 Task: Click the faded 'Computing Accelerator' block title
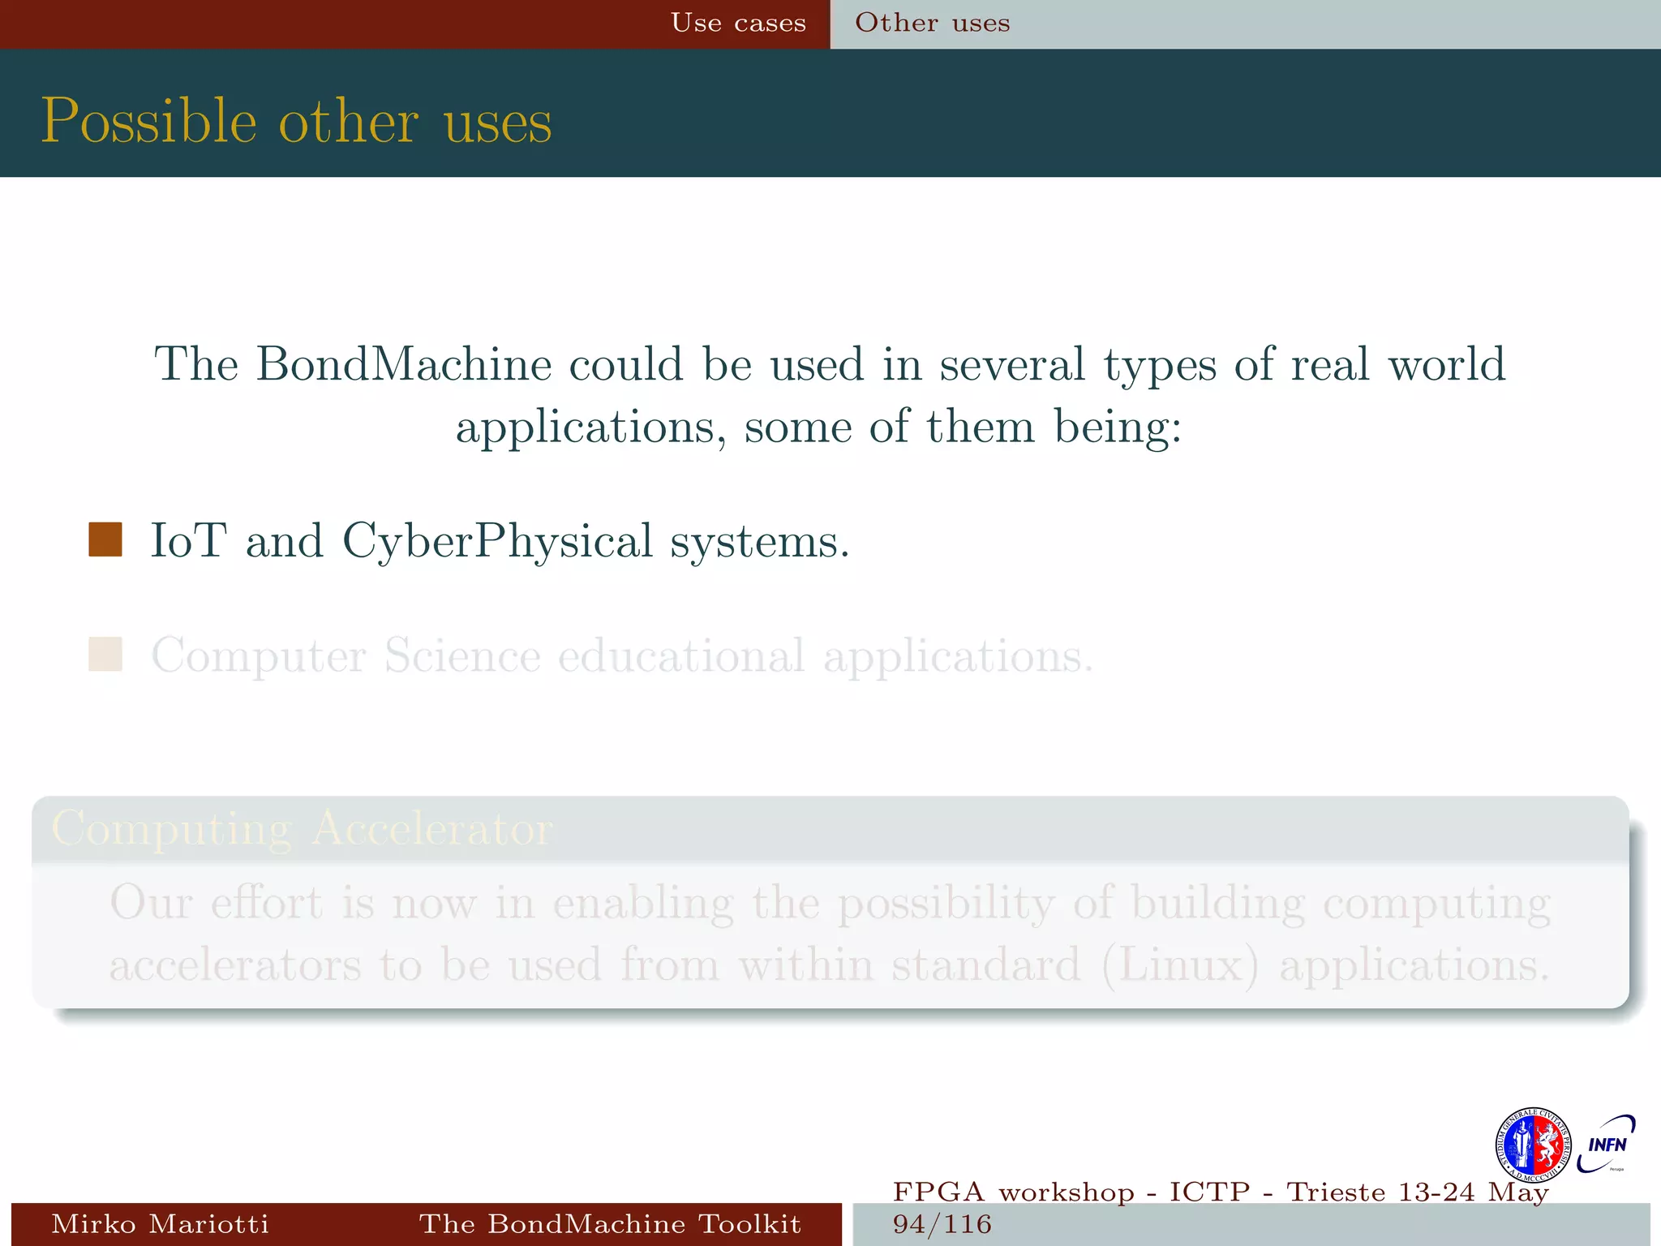pyautogui.click(x=303, y=829)
